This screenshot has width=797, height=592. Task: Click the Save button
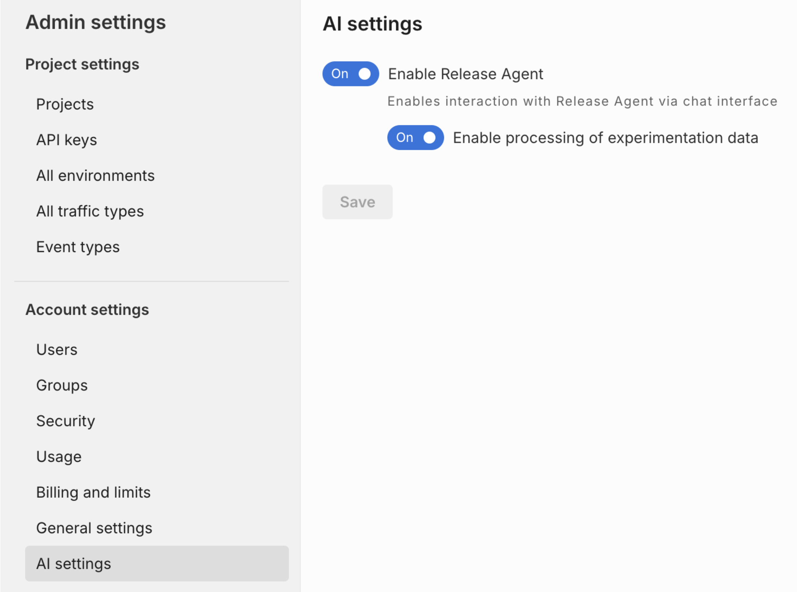pos(357,202)
